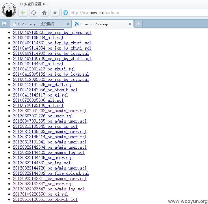Download 20100409144541_all.sql backup

pos(38,64)
